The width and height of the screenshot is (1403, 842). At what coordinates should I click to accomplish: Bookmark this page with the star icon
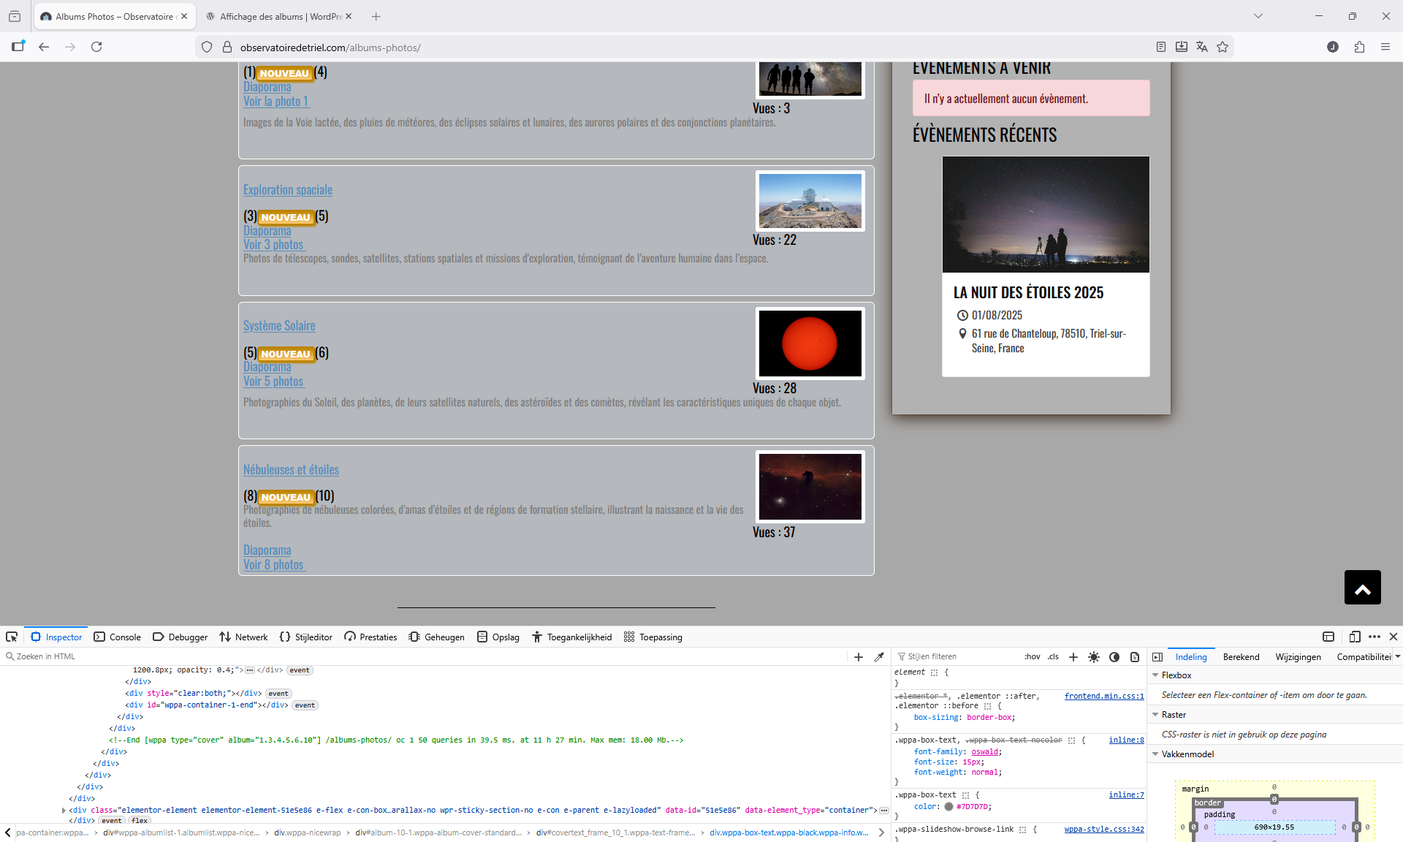coord(1223,47)
